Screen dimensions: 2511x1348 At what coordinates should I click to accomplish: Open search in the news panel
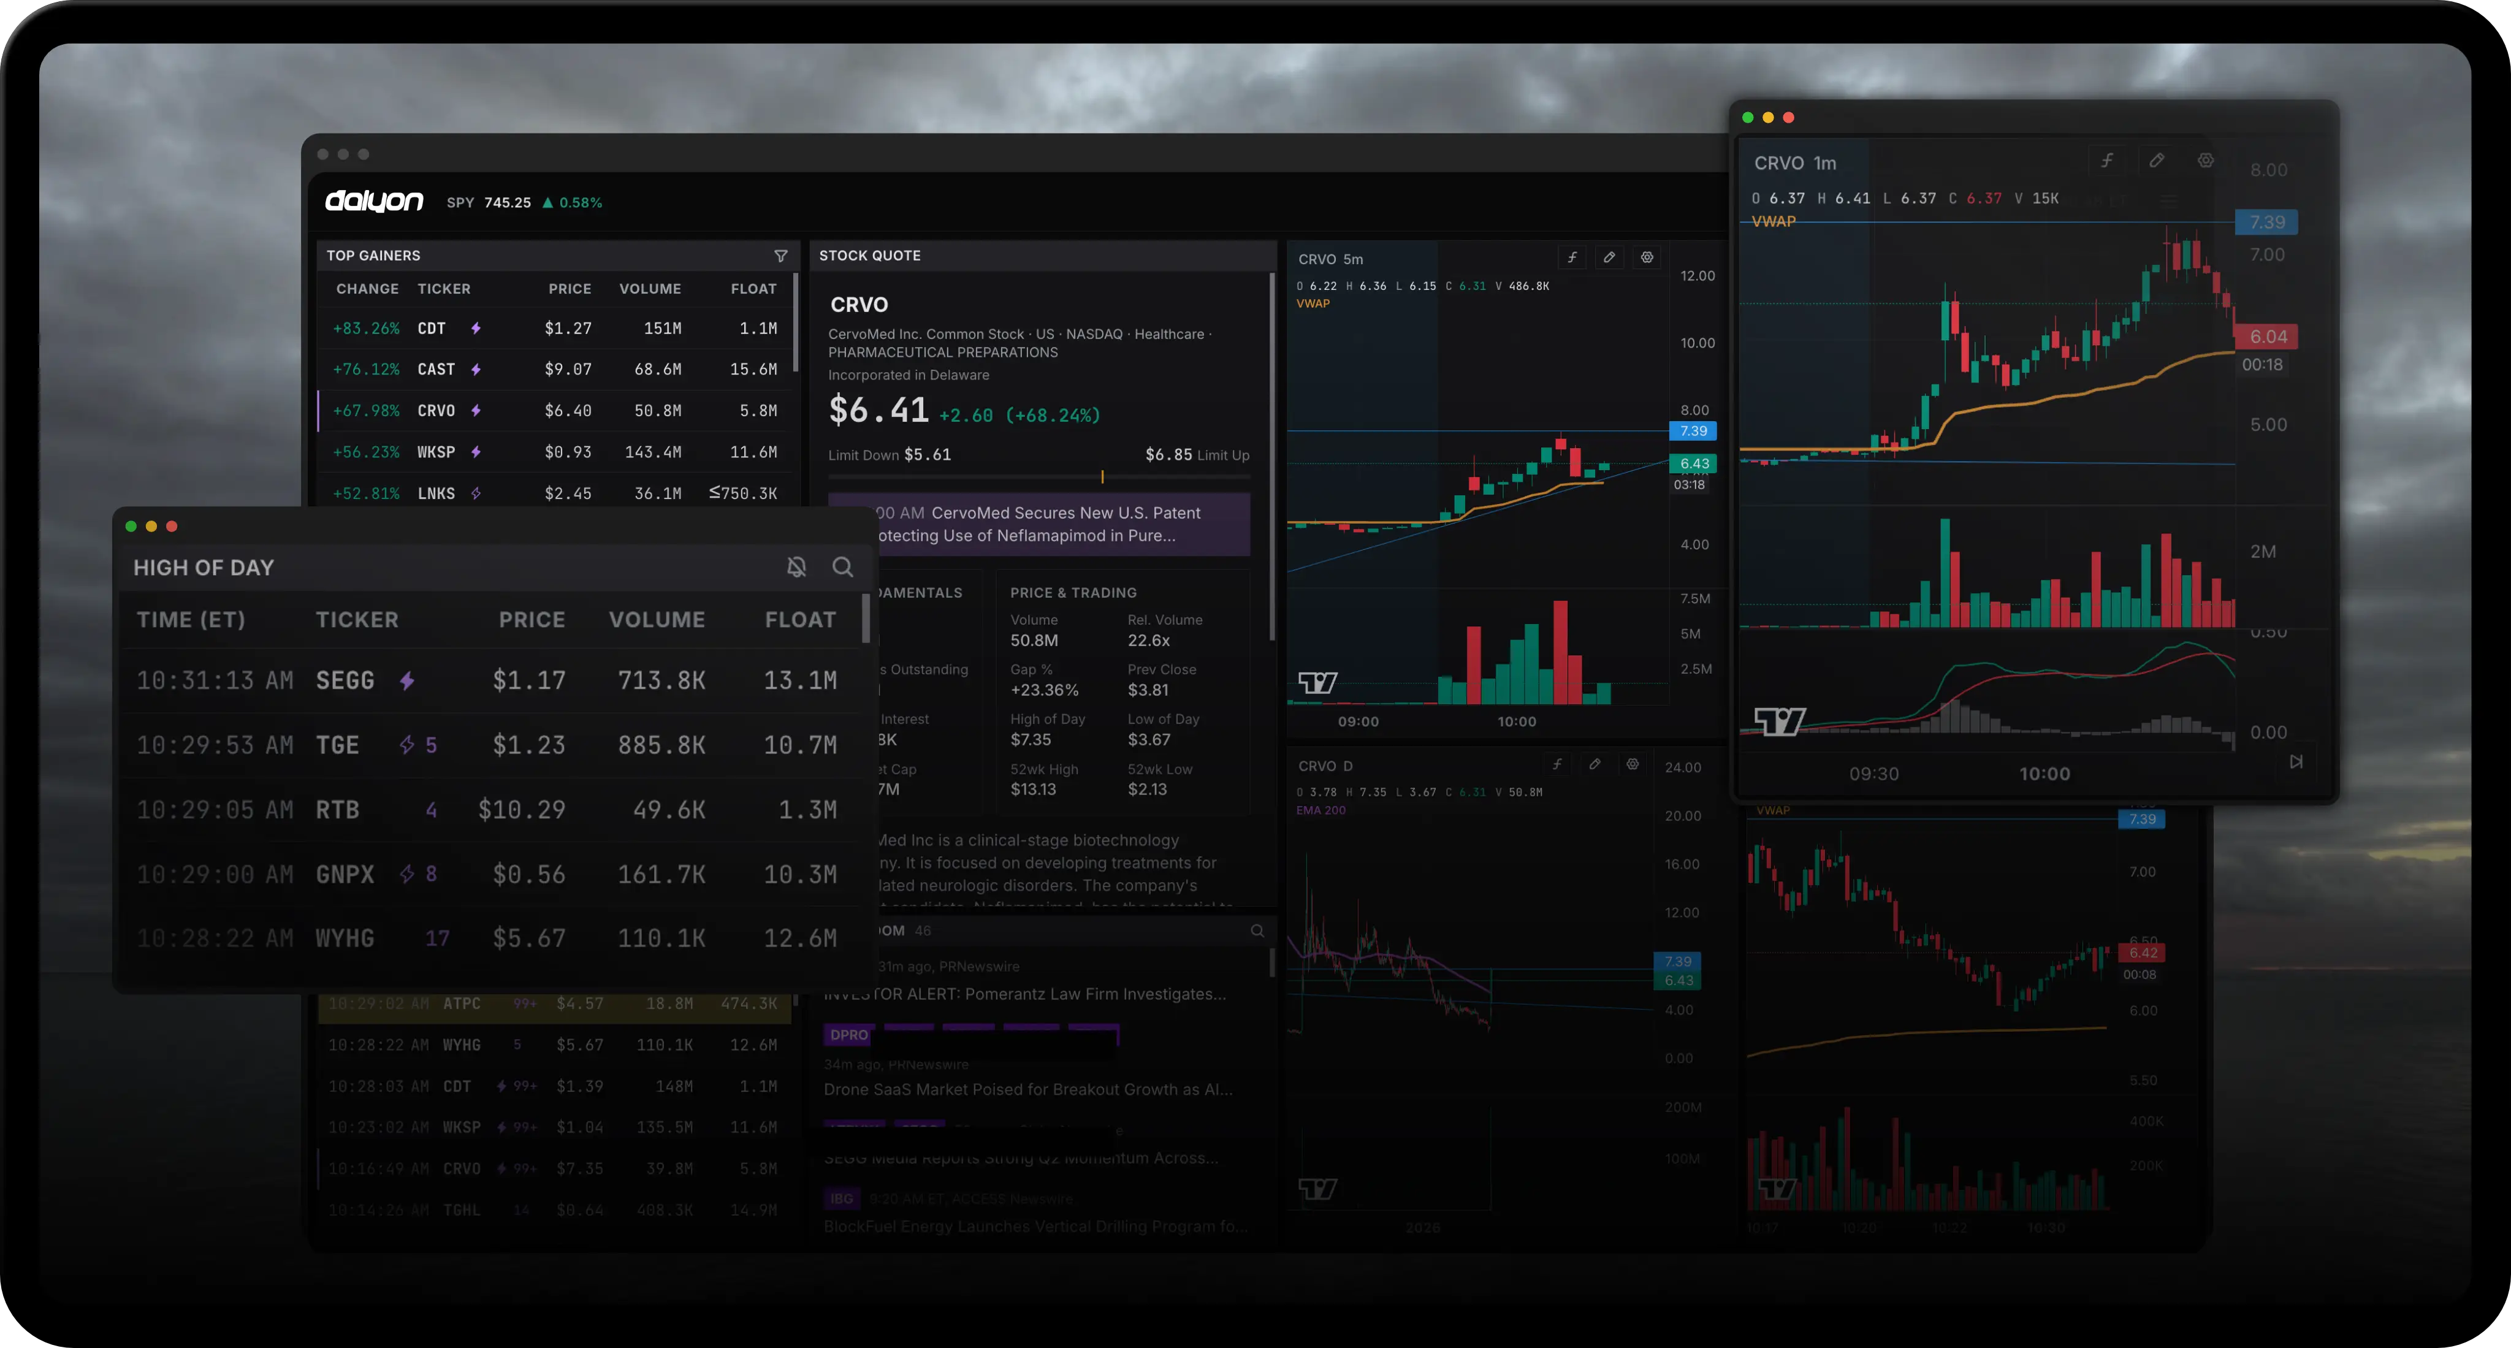point(1257,931)
